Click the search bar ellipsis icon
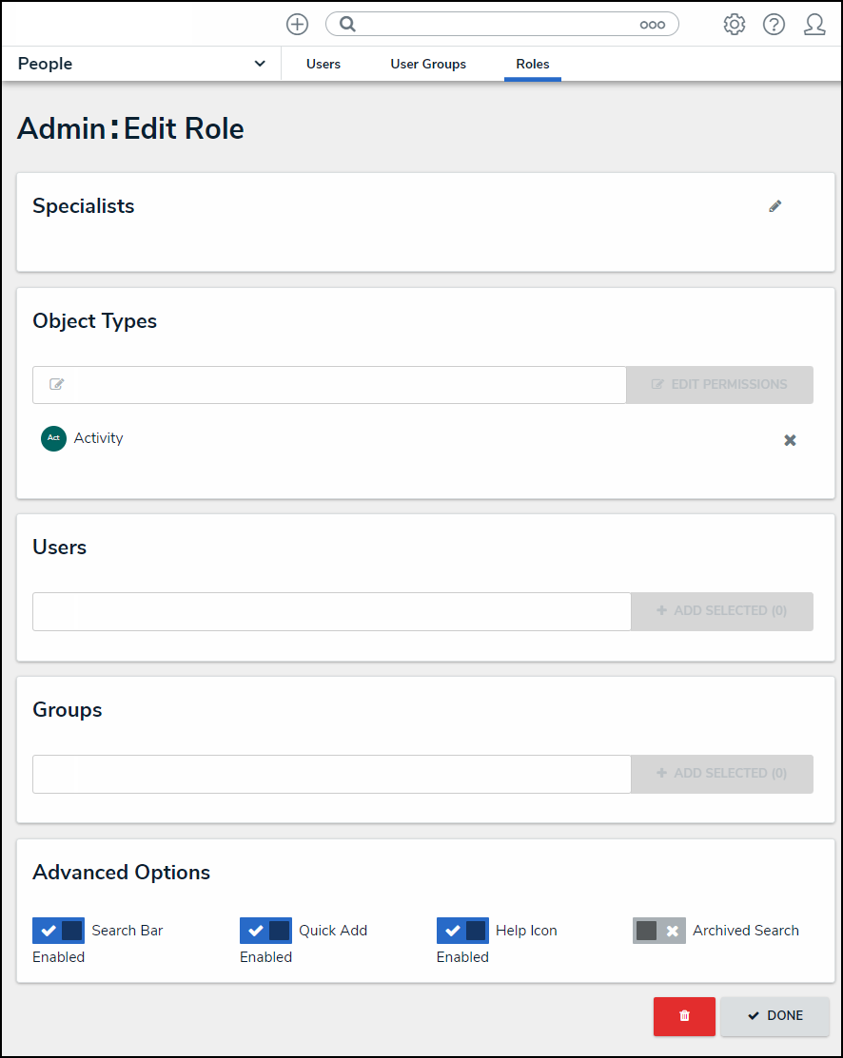The height and width of the screenshot is (1058, 843). pos(652,25)
